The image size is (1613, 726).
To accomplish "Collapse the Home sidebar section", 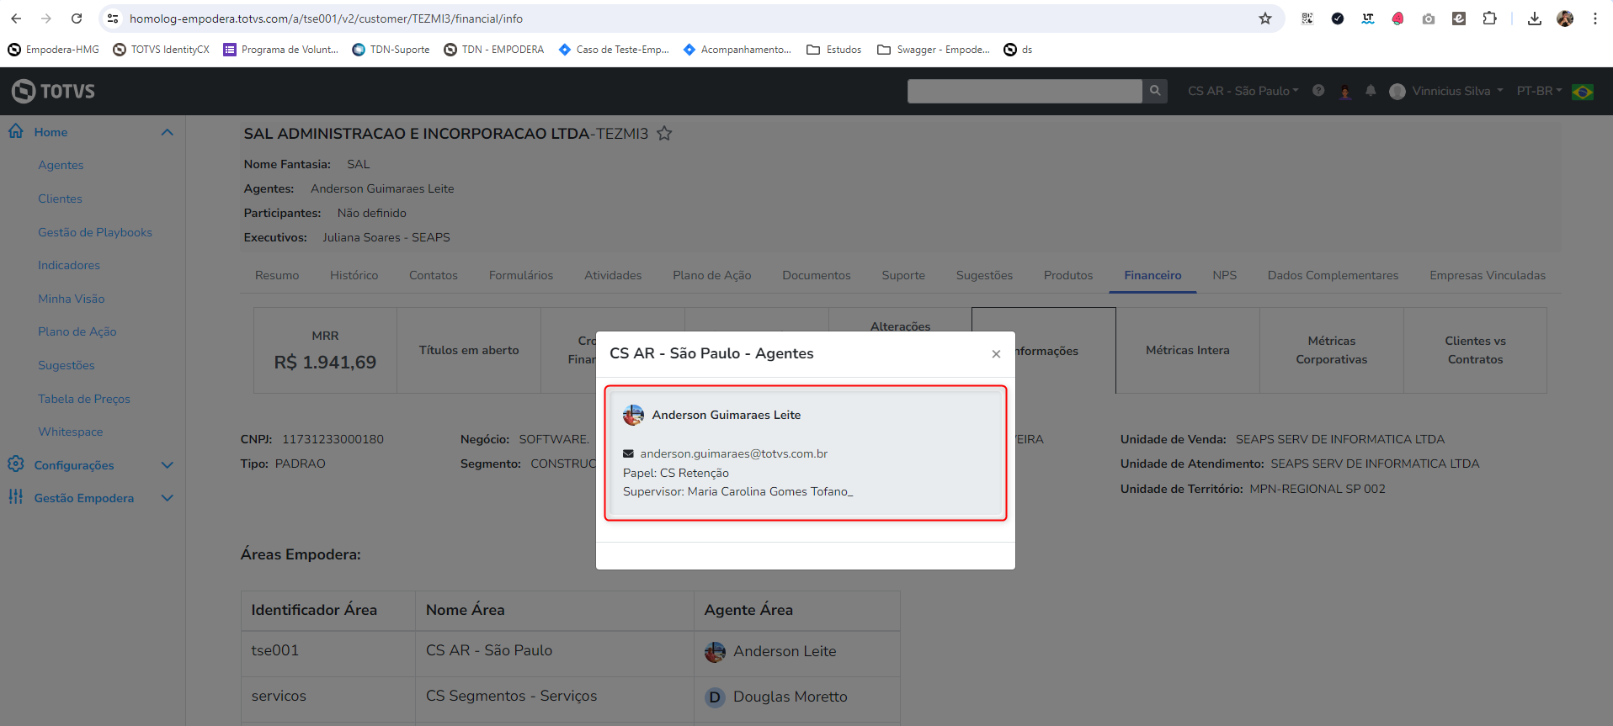I will [x=167, y=132].
